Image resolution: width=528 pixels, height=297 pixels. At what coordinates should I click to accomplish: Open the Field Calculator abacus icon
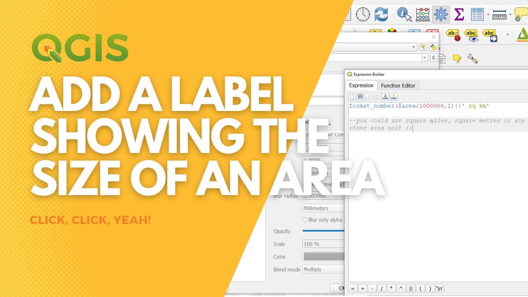tap(423, 14)
